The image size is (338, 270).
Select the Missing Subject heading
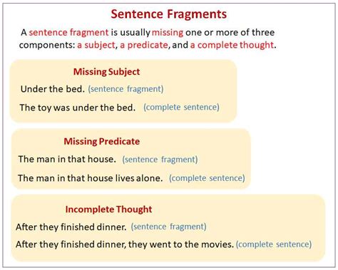(x=106, y=72)
